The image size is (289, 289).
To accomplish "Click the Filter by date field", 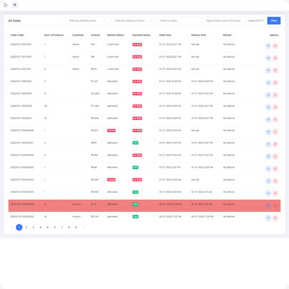I will click(x=179, y=21).
